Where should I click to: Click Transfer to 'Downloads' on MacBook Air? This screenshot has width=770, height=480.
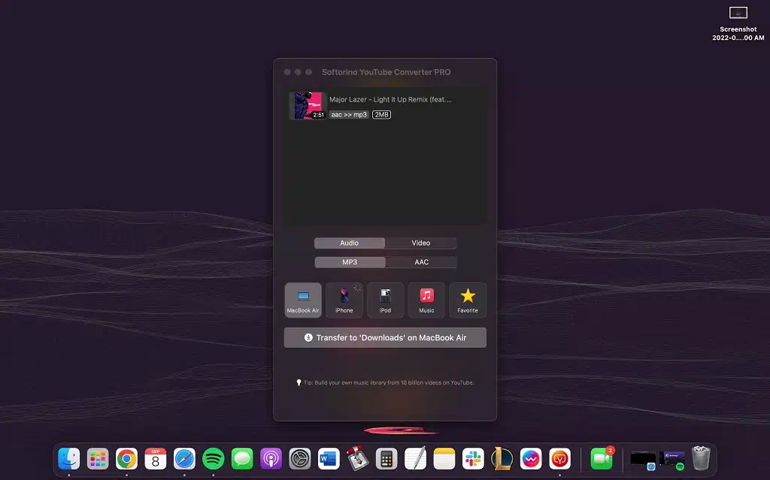point(385,338)
